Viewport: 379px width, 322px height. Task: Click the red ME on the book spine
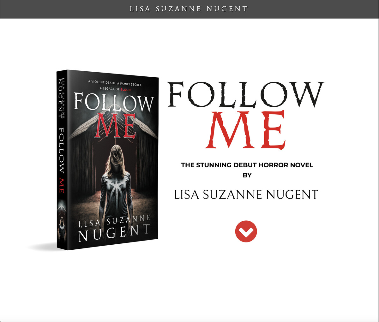61,186
